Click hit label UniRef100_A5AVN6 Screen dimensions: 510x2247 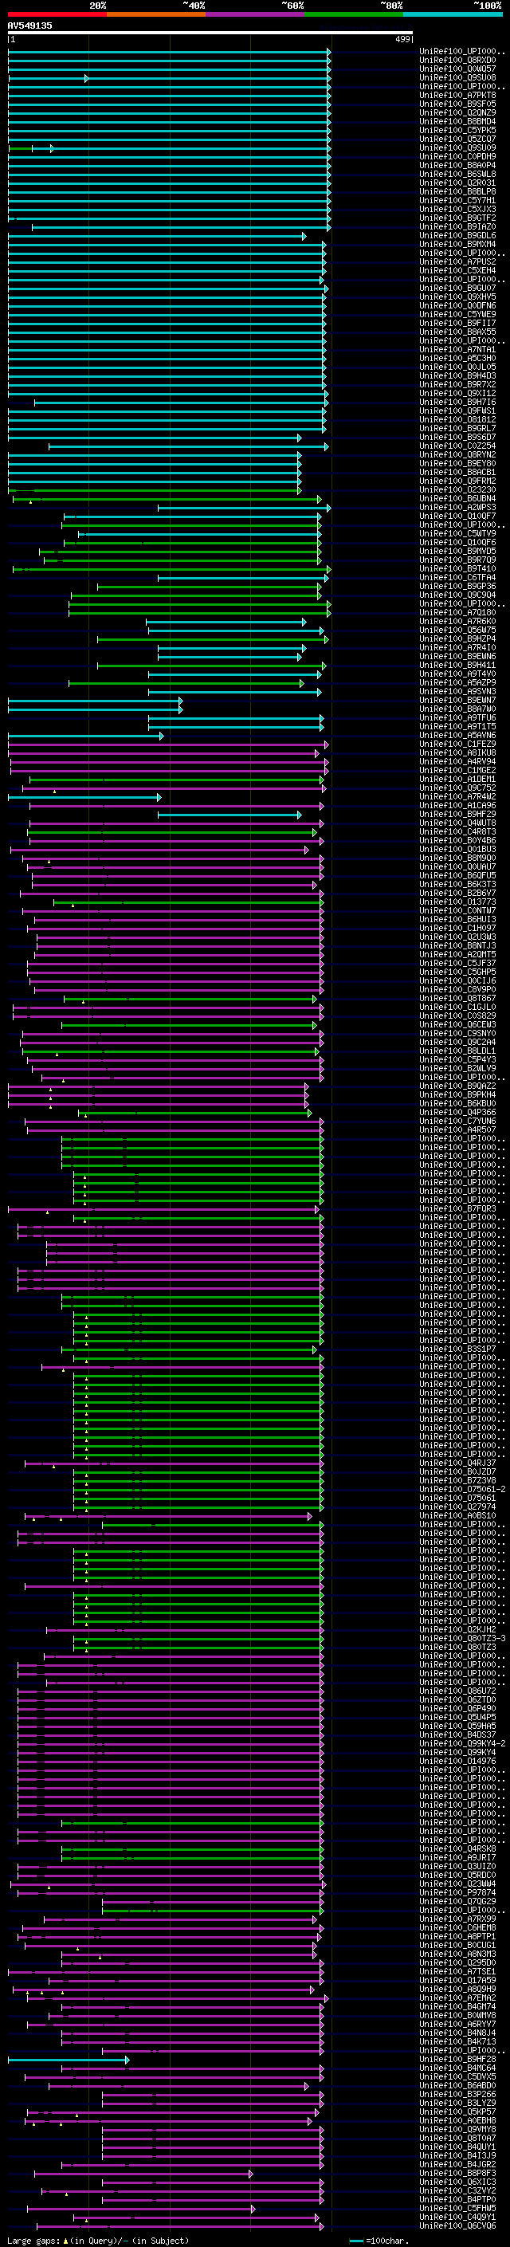pos(457,736)
